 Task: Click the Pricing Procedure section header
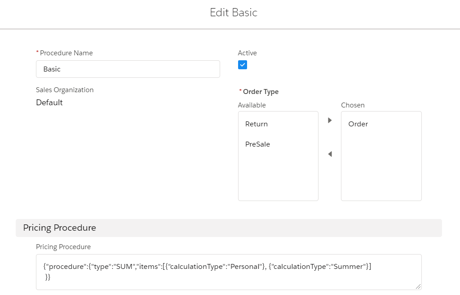click(60, 228)
